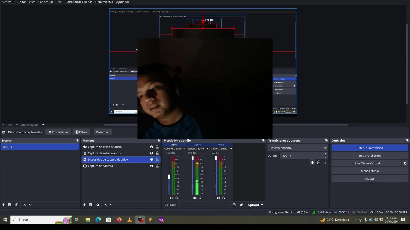Toggle lock on Captura de salida de audio
Image resolution: width=410 pixels, height=230 pixels.
157,147
